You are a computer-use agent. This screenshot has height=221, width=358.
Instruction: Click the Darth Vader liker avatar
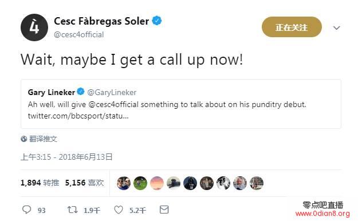[x=190, y=183]
